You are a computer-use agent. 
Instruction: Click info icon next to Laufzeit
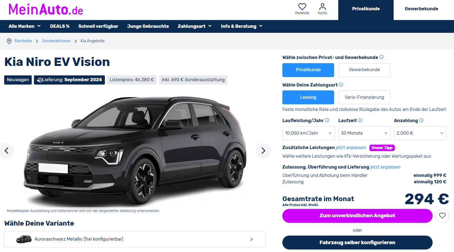pos(360,120)
